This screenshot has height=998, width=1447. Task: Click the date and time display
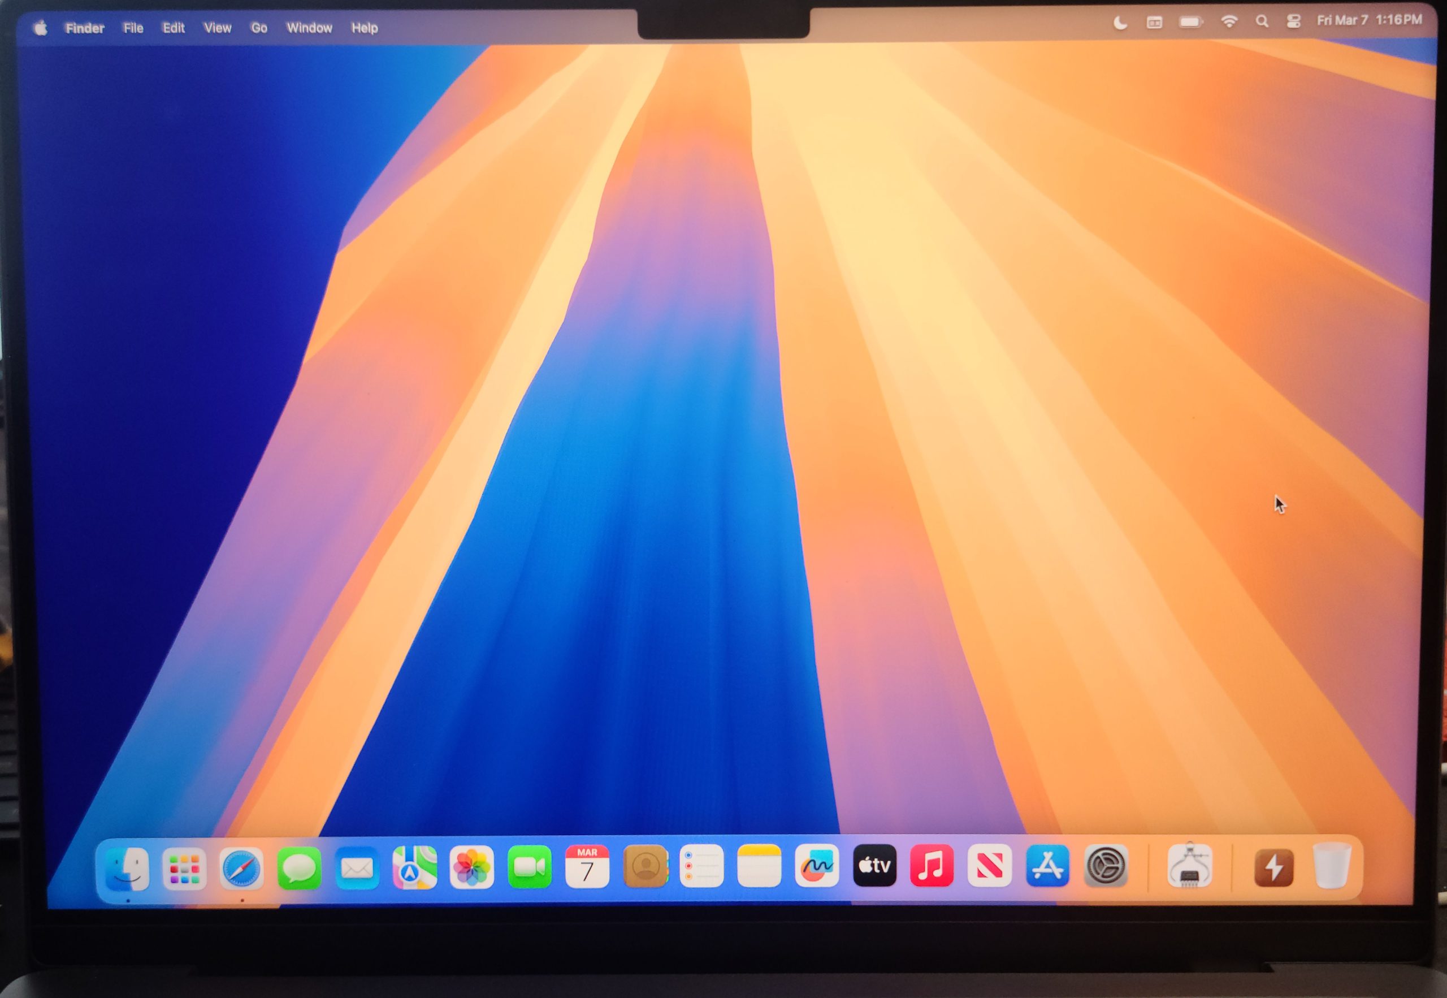(1369, 20)
